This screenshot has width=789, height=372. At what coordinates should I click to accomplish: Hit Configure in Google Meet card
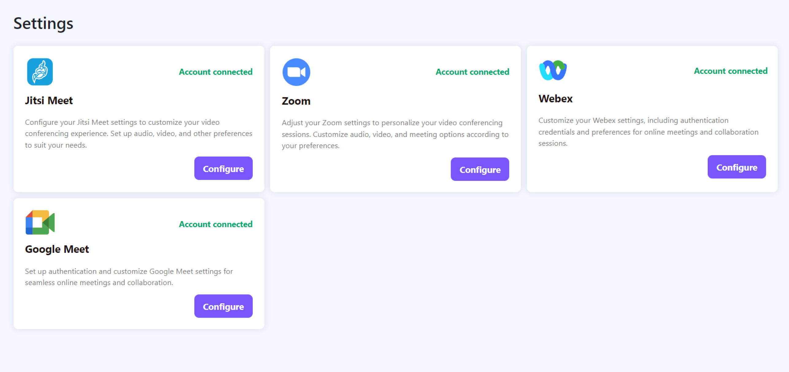tap(223, 306)
